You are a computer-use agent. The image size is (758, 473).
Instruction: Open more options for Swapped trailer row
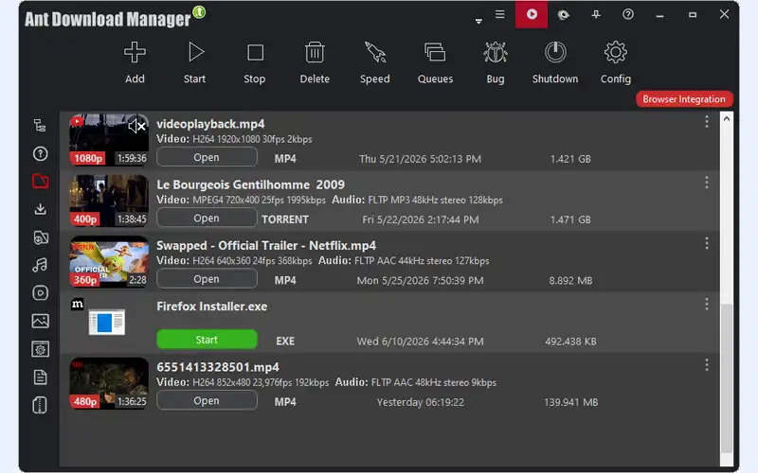(707, 243)
